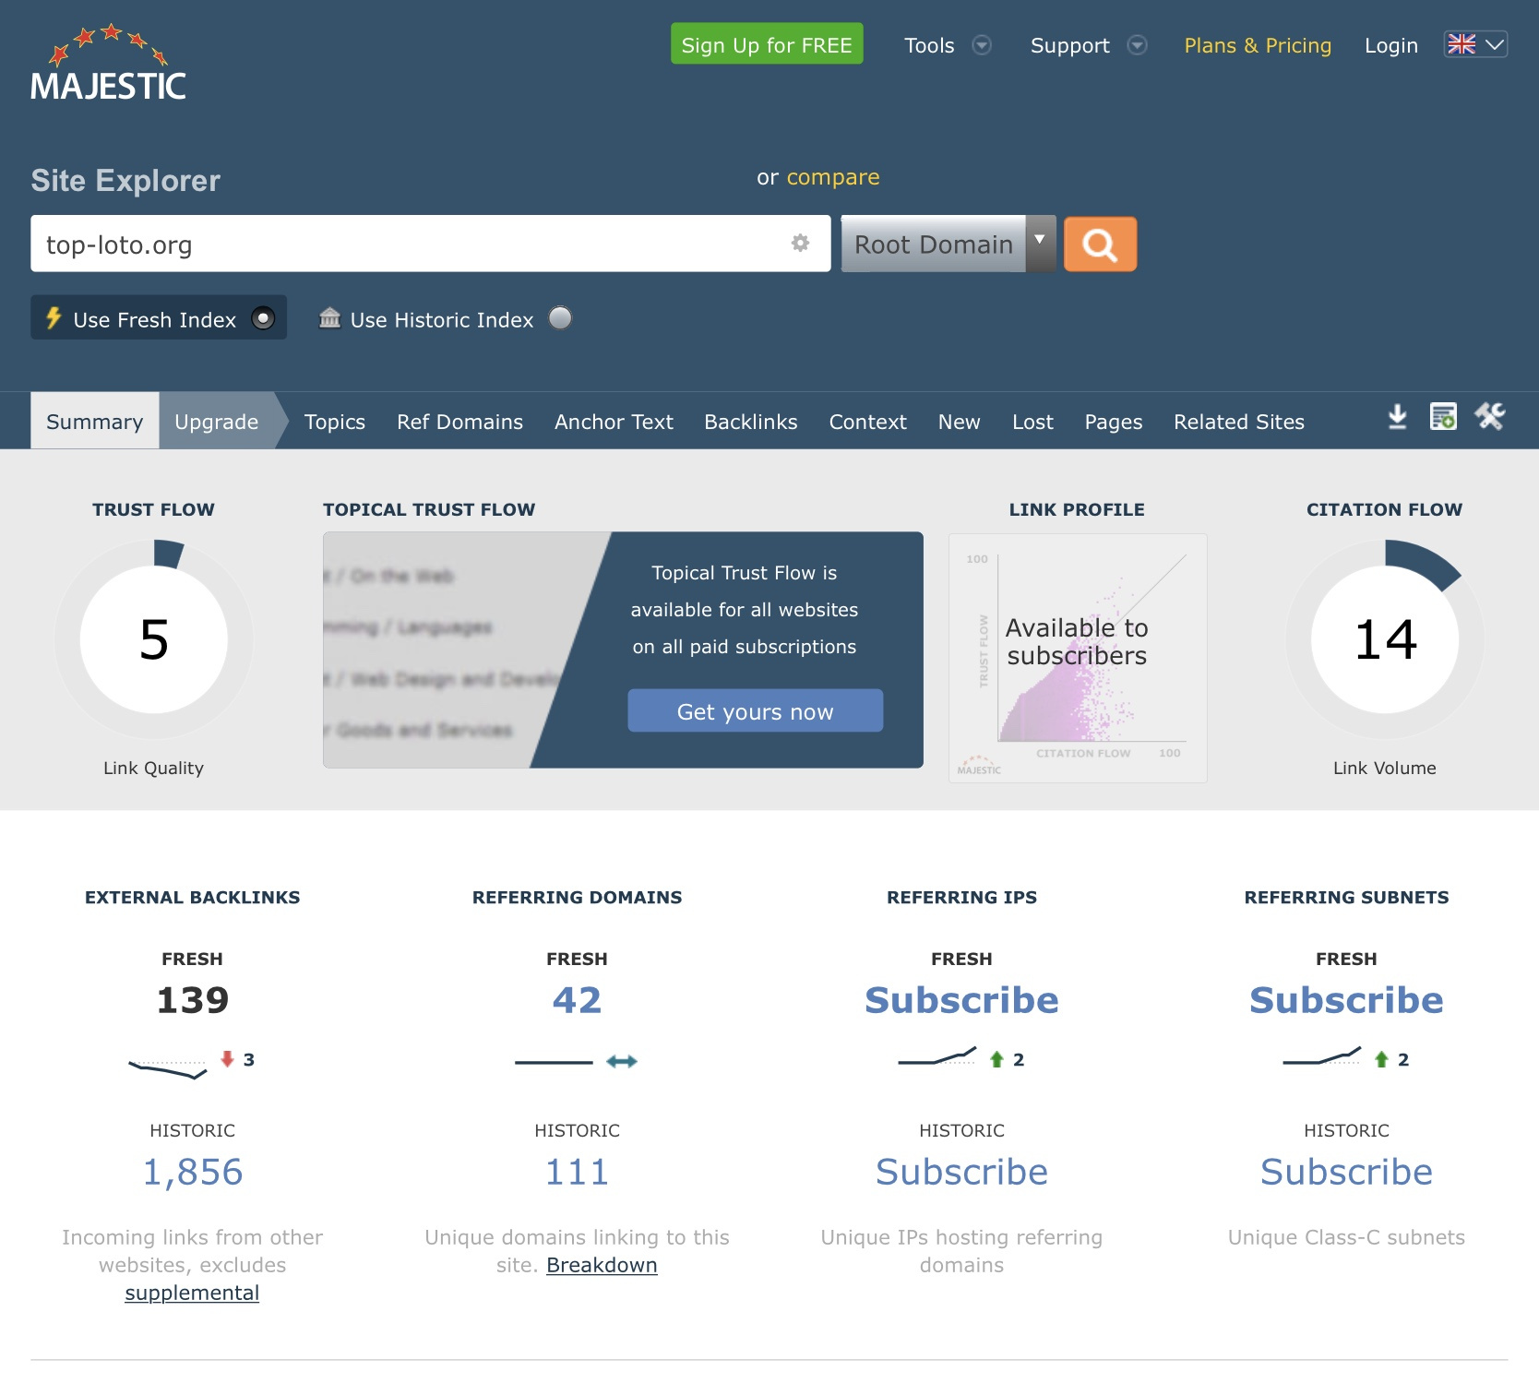Open the tools wrench icon
Image resolution: width=1539 pixels, height=1383 pixels.
pos(1490,417)
